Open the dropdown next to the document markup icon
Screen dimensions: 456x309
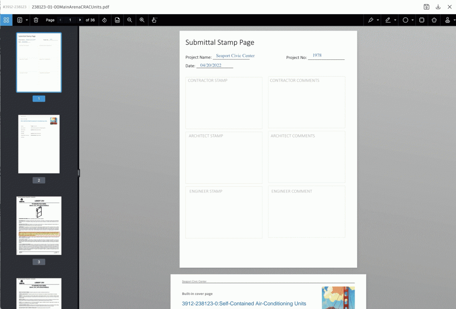coord(27,20)
